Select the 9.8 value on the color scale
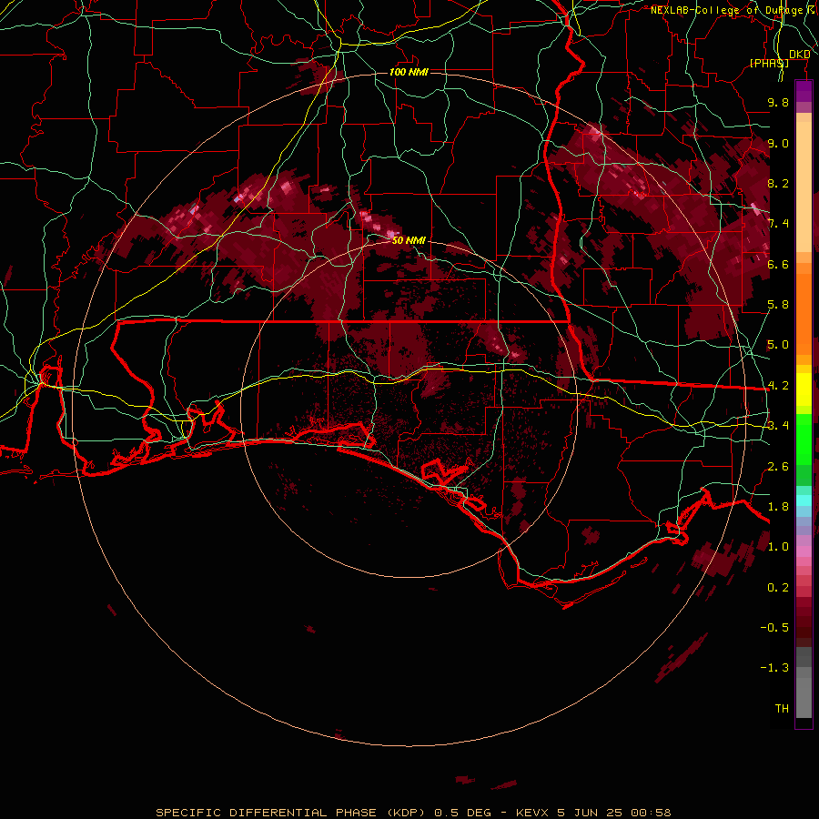This screenshot has width=819, height=819. point(778,102)
